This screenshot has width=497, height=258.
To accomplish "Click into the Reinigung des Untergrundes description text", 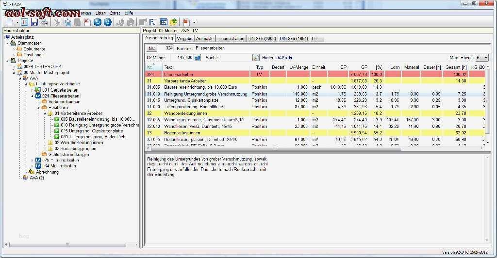I will [x=207, y=166].
